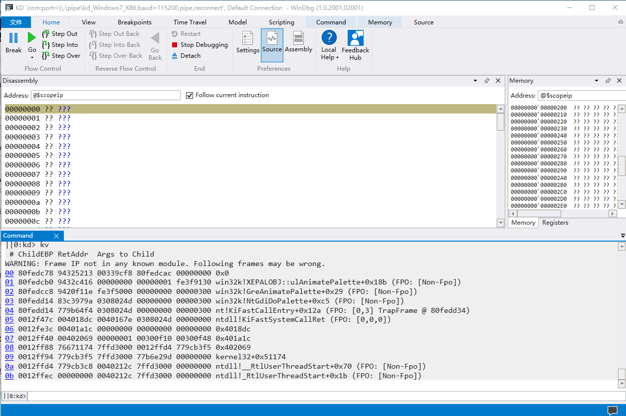Switch to the Scripting ribbon tab
The height and width of the screenshot is (416, 626).
281,22
